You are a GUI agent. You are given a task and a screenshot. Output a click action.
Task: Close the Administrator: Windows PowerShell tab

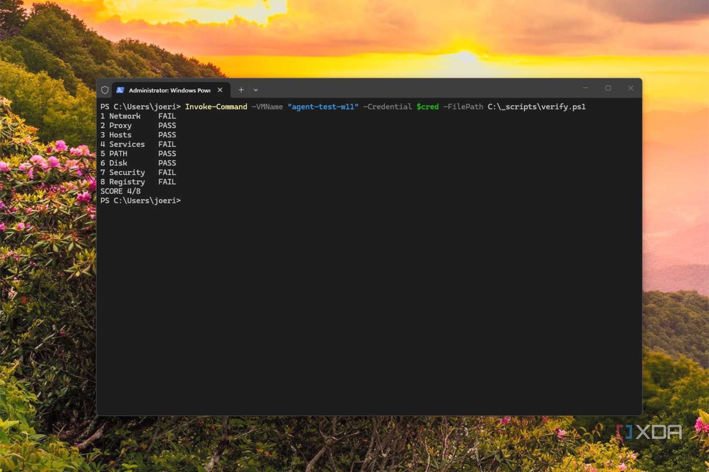coord(220,90)
